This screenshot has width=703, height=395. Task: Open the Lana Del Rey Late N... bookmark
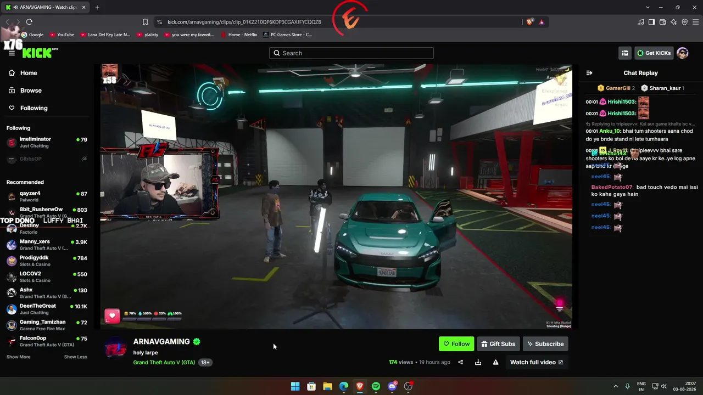click(x=105, y=35)
